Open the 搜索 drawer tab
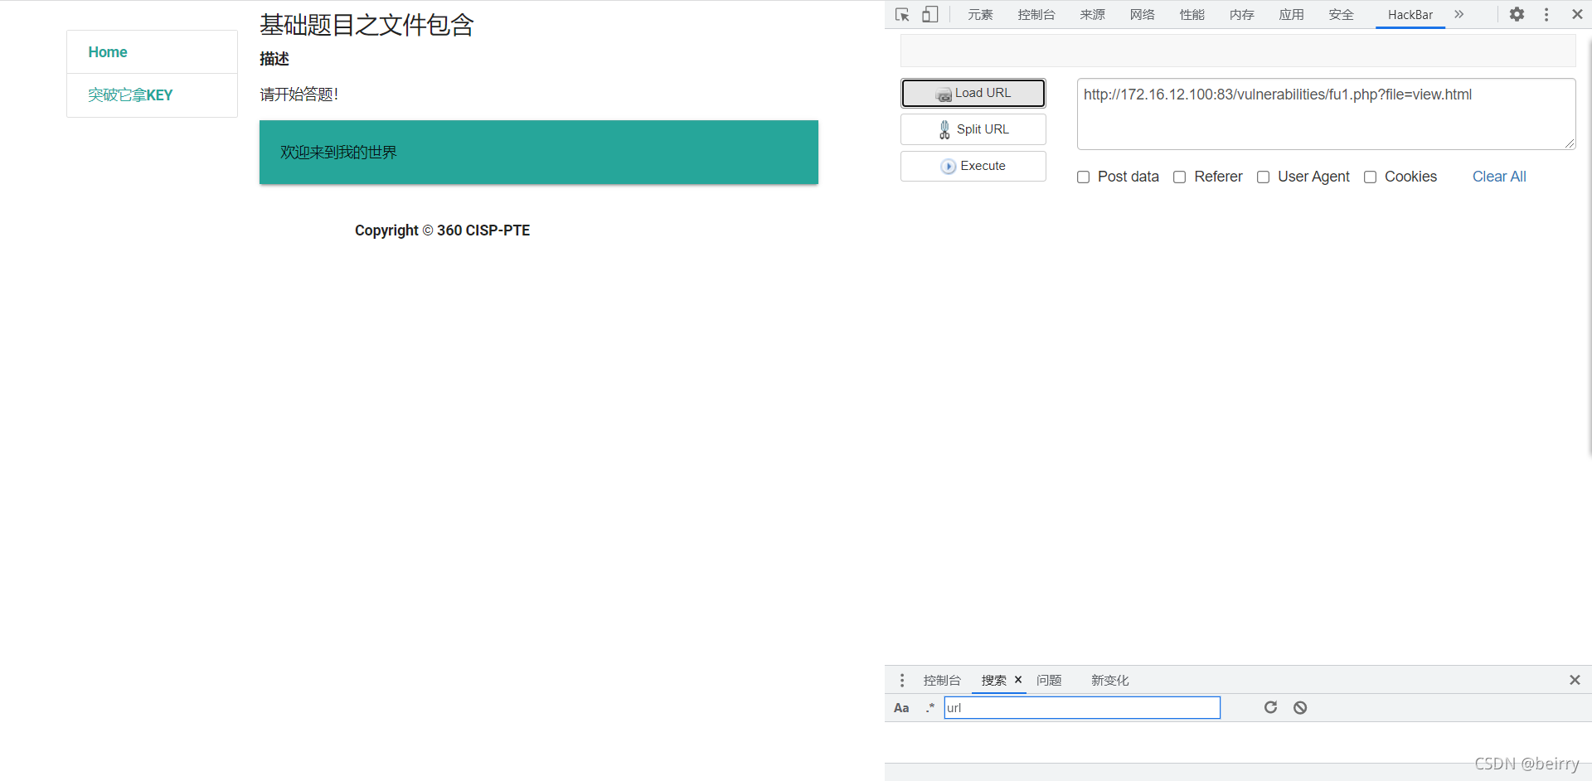Viewport: 1592px width, 781px height. click(993, 681)
